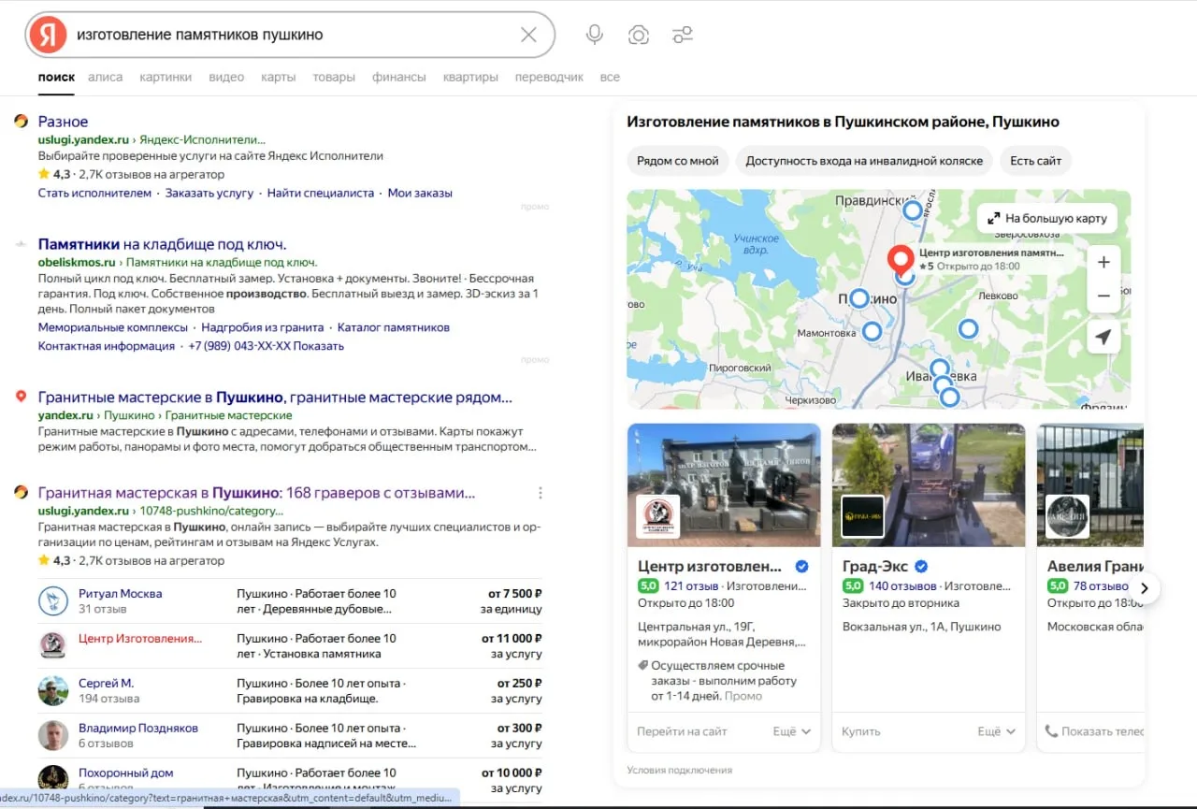1197x809 pixels.
Task: Click Центр Изготовления avatar in services list
Action: coord(53,645)
